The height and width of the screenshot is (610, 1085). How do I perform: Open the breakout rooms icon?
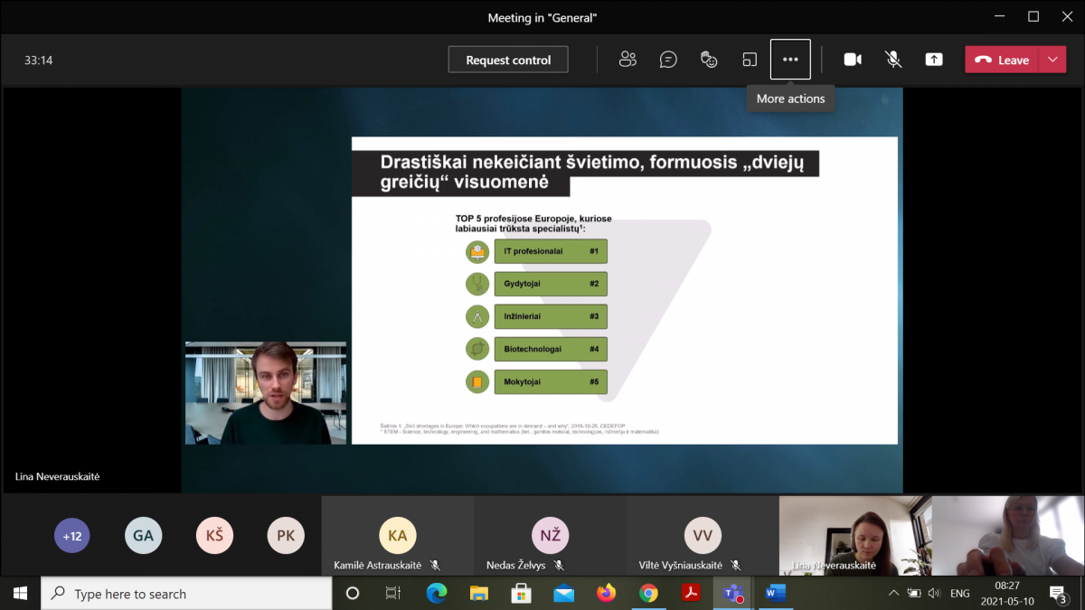(x=750, y=60)
